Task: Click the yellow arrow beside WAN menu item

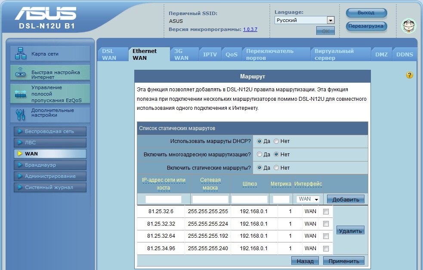Action: click(20, 154)
